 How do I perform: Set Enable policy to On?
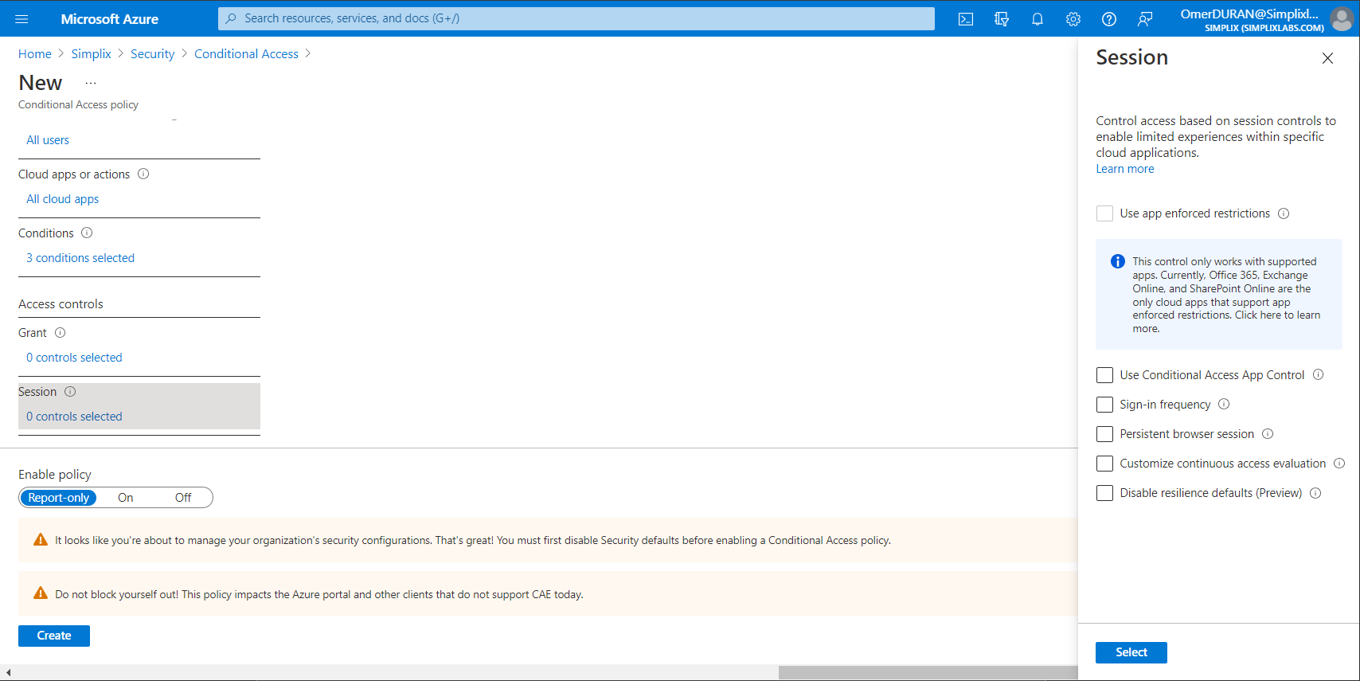click(x=126, y=498)
